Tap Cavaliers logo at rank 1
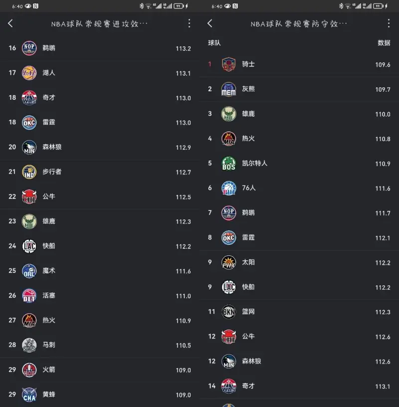Screen dimensions: 399x407 228,64
